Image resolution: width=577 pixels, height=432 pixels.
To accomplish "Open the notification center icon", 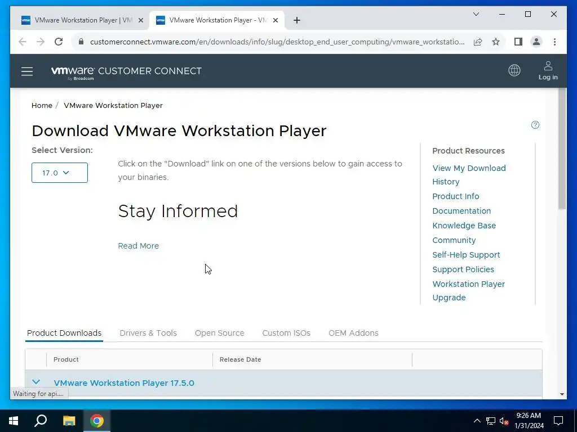I will (558, 421).
